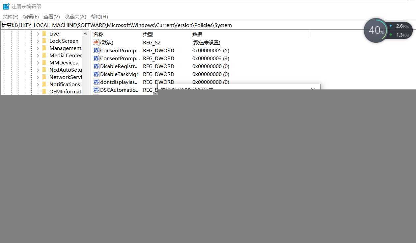Expand the Management tree node

click(x=38, y=48)
